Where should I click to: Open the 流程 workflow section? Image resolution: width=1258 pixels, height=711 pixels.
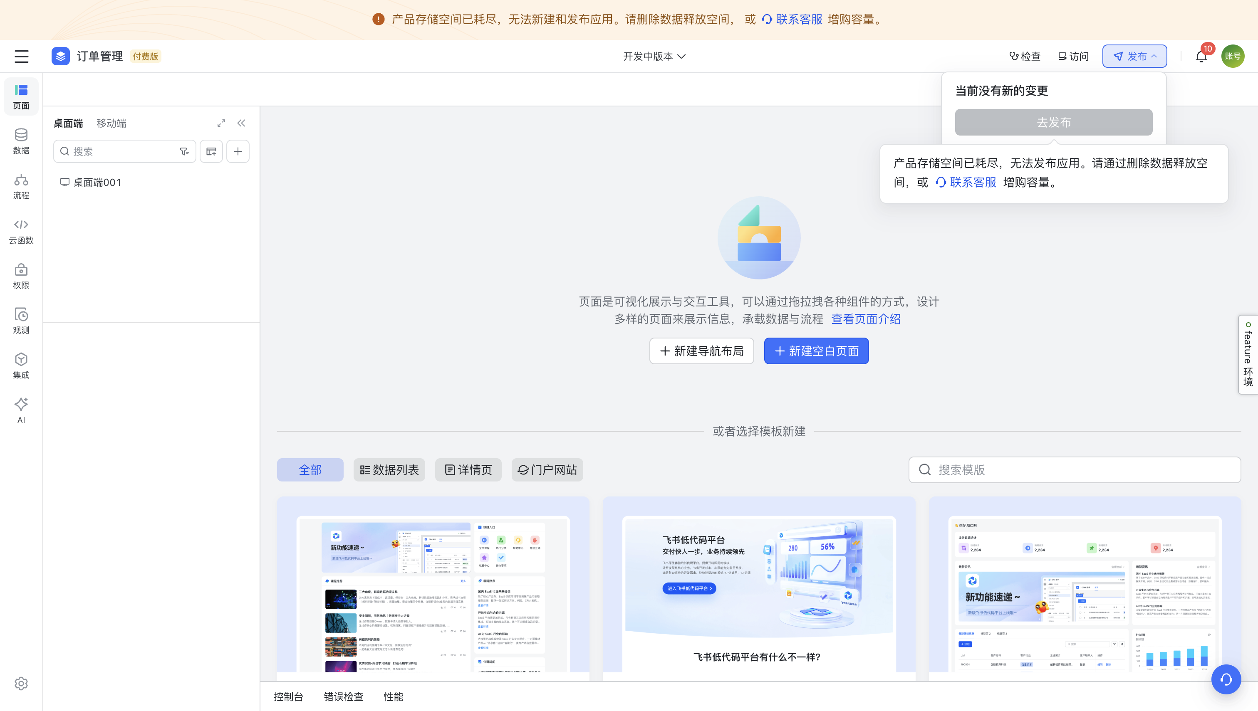pyautogui.click(x=21, y=187)
